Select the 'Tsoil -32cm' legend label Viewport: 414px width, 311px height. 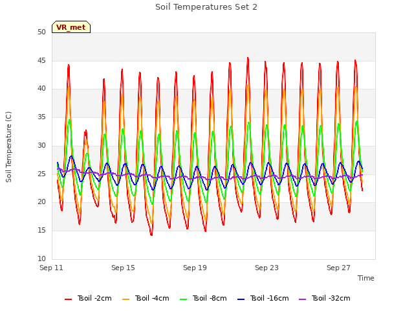pyautogui.click(x=331, y=298)
